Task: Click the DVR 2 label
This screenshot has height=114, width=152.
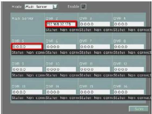Action: (52, 18)
